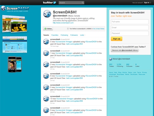154x116 pixels.
Task: Click the Blog footer link
Action: click(120, 73)
